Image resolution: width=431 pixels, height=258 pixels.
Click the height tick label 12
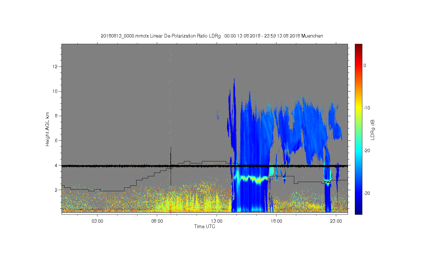pyautogui.click(x=55, y=67)
